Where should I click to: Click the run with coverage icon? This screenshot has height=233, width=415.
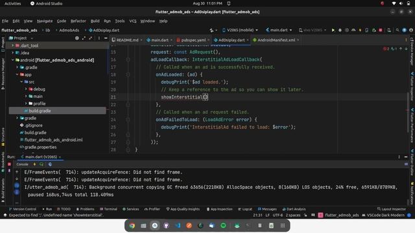pyautogui.click(x=347, y=30)
